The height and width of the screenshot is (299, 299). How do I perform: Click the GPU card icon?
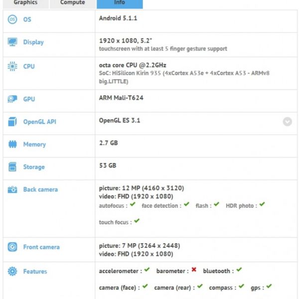(x=12, y=99)
